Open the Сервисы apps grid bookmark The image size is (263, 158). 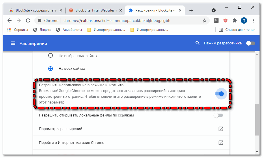pos(18,30)
